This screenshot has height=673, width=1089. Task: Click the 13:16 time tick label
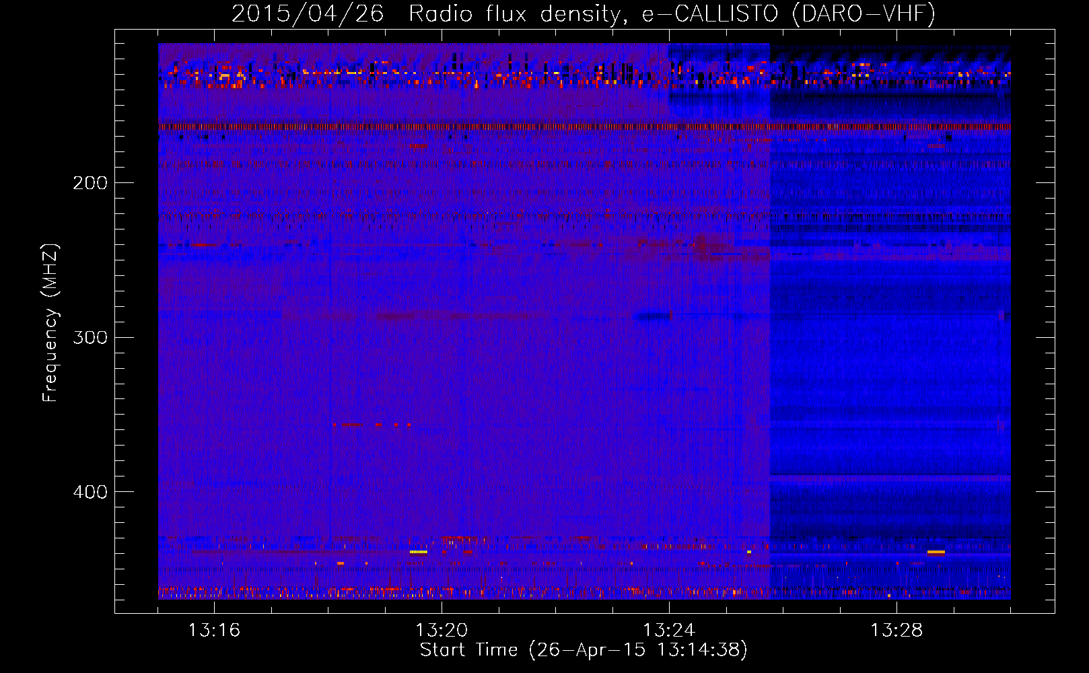click(x=214, y=631)
